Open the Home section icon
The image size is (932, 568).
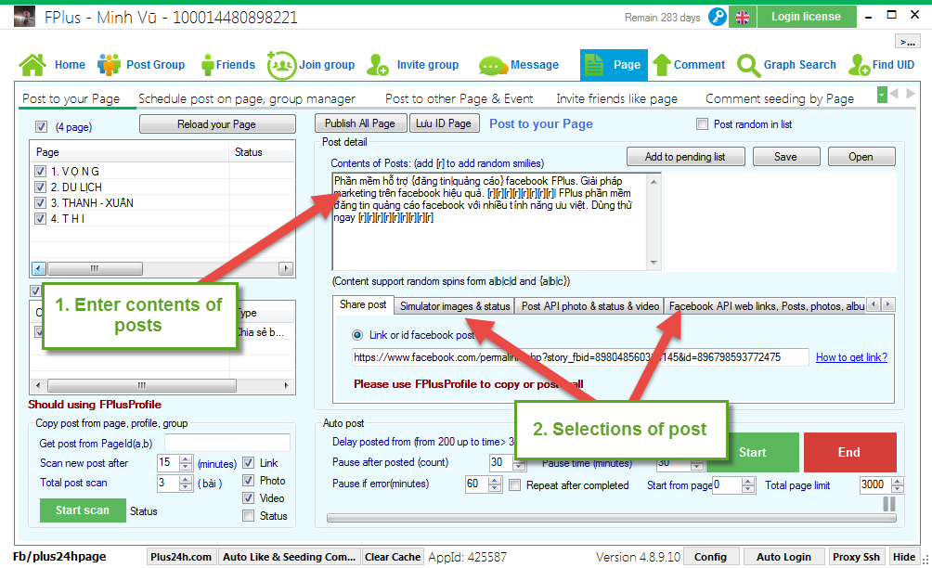(32, 65)
